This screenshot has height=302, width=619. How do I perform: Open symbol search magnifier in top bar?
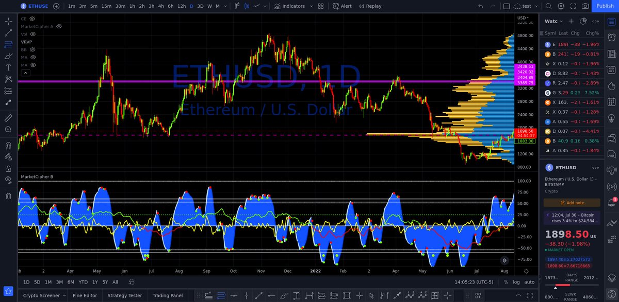[548, 6]
